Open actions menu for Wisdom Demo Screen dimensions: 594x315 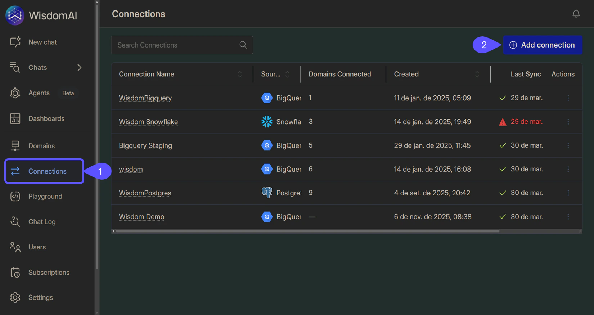(568, 217)
